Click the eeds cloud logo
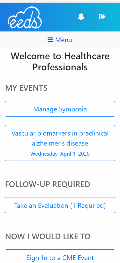 tap(25, 17)
